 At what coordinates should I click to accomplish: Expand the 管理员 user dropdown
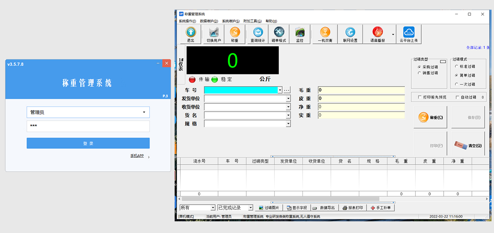click(144, 112)
